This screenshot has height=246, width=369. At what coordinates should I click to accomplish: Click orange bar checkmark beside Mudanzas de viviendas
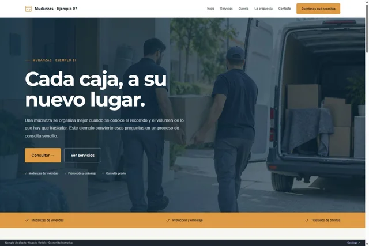[27, 221]
